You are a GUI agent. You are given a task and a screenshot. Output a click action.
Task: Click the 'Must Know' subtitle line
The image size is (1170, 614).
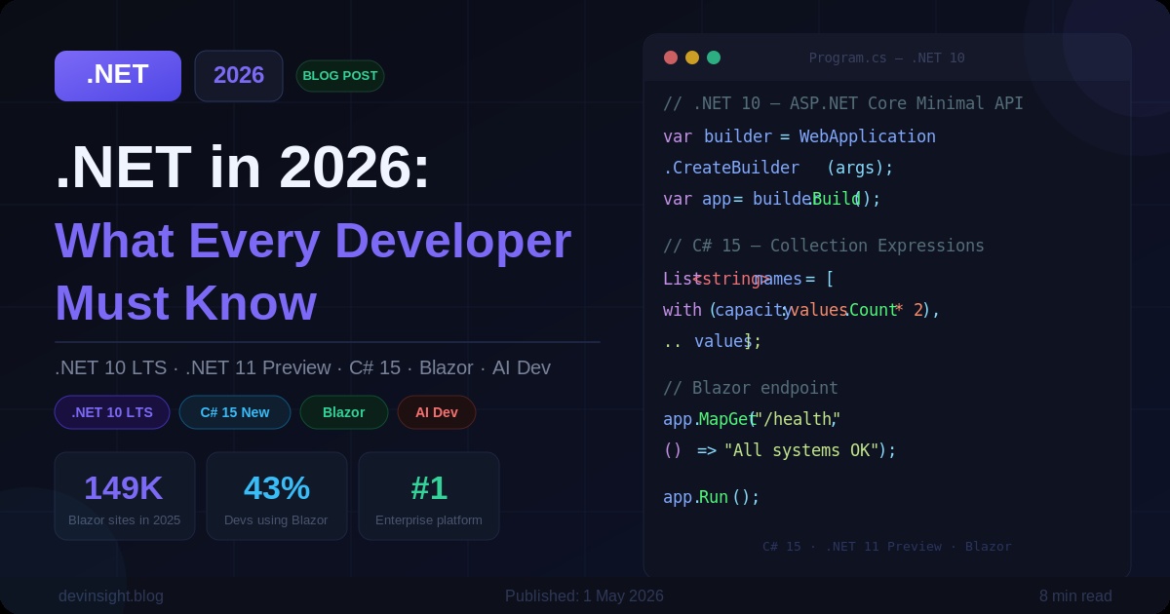[185, 303]
